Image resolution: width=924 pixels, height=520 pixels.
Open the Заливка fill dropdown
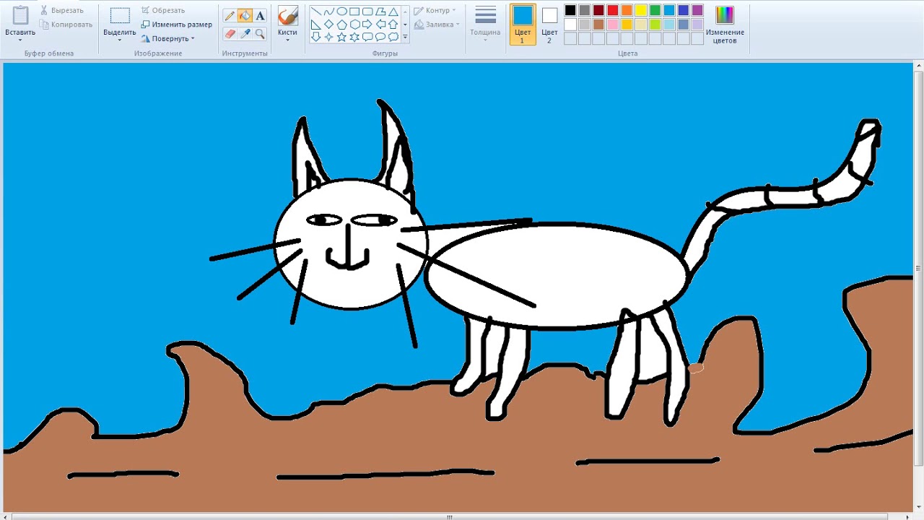tap(437, 25)
